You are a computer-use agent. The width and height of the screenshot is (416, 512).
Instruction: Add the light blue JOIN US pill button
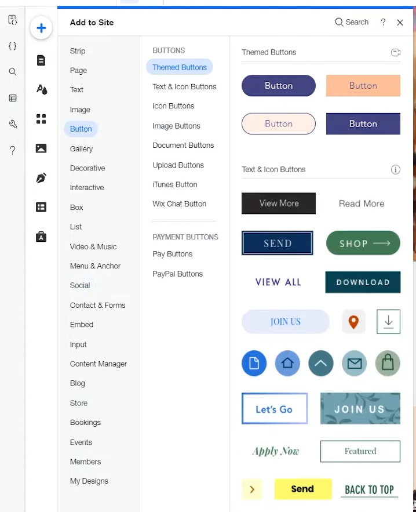pos(286,322)
